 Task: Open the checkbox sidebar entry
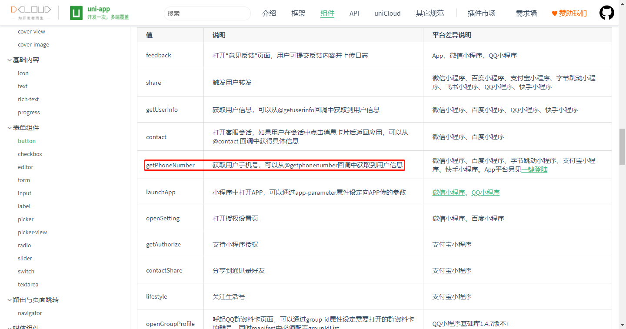pos(30,154)
